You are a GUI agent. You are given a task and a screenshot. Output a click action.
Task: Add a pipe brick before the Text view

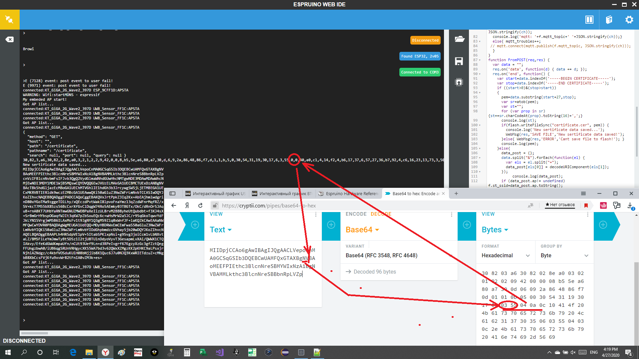point(195,225)
